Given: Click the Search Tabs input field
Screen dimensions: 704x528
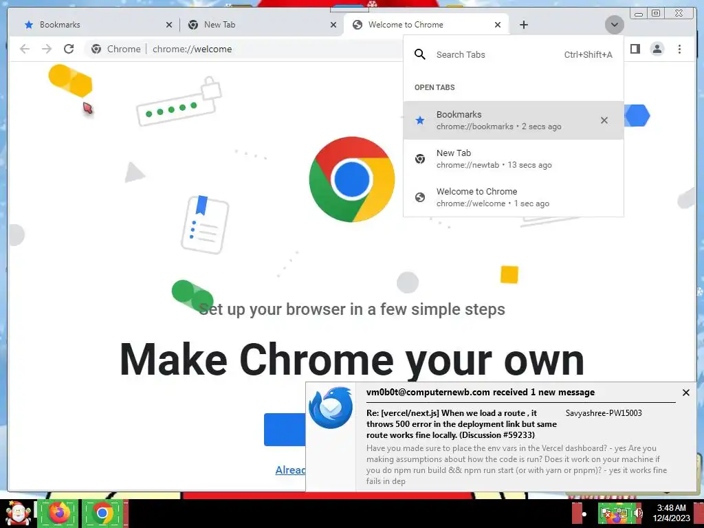Looking at the screenshot, I should pos(513,55).
